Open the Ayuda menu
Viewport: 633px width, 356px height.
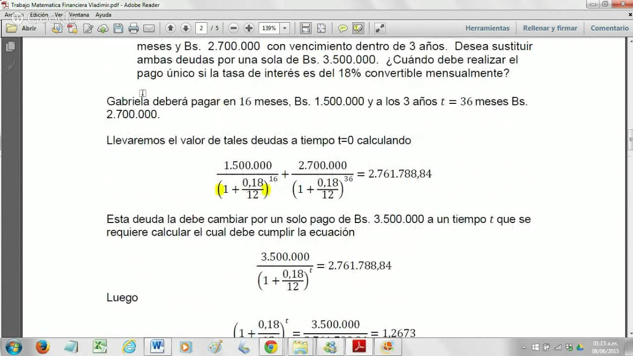pos(103,15)
